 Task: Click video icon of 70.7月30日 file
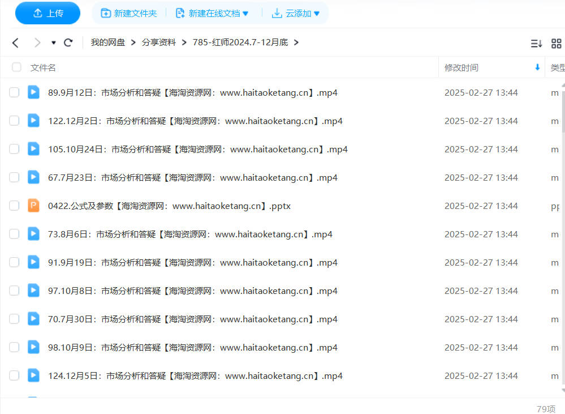point(33,319)
